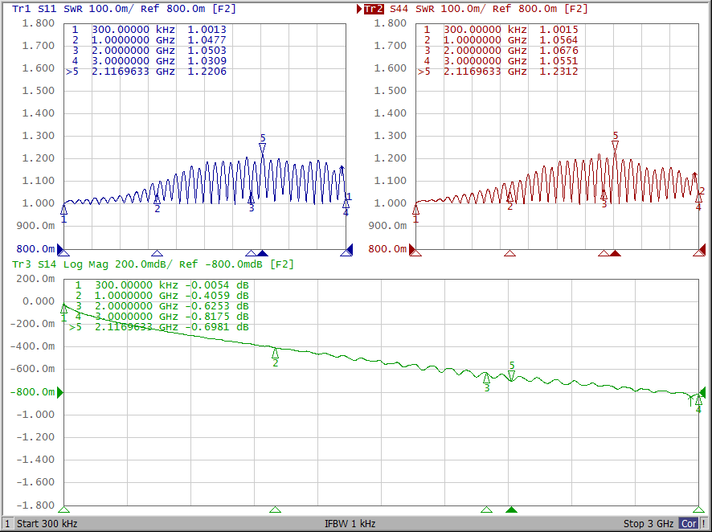Viewport: 712px width, 532px height.
Task: Open the Stop 3 GHz frequency field
Action: point(648,524)
